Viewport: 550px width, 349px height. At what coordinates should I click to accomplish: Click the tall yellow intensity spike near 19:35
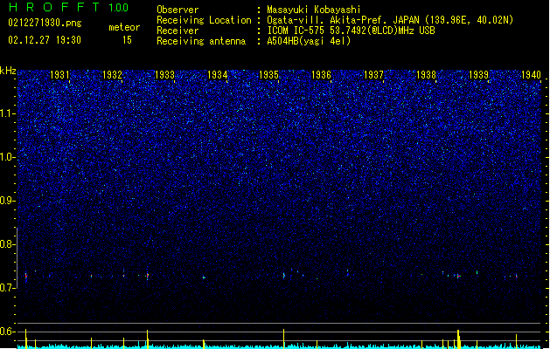click(x=284, y=339)
